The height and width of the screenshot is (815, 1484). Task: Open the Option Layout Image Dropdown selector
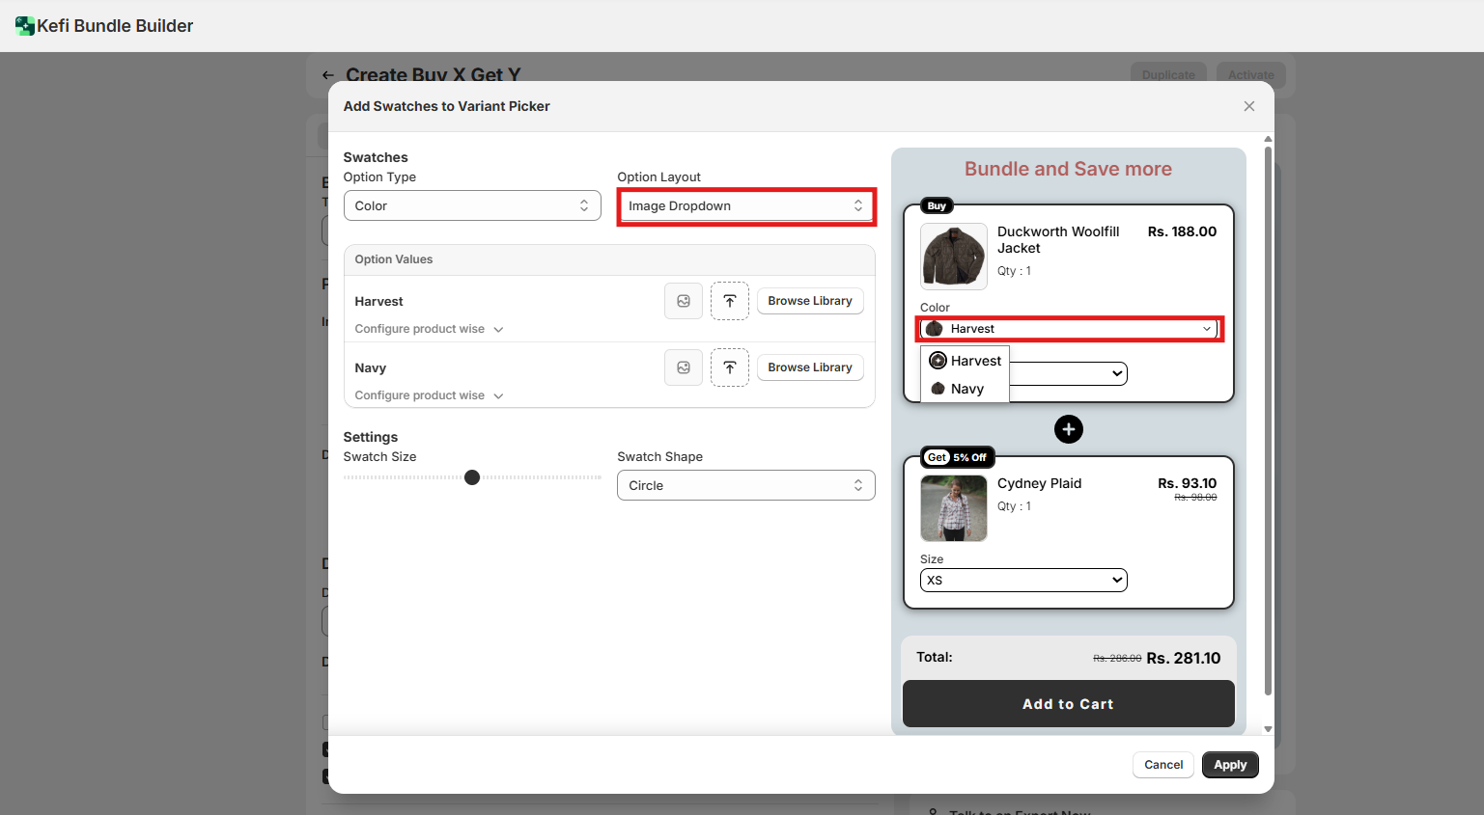pyautogui.click(x=745, y=206)
